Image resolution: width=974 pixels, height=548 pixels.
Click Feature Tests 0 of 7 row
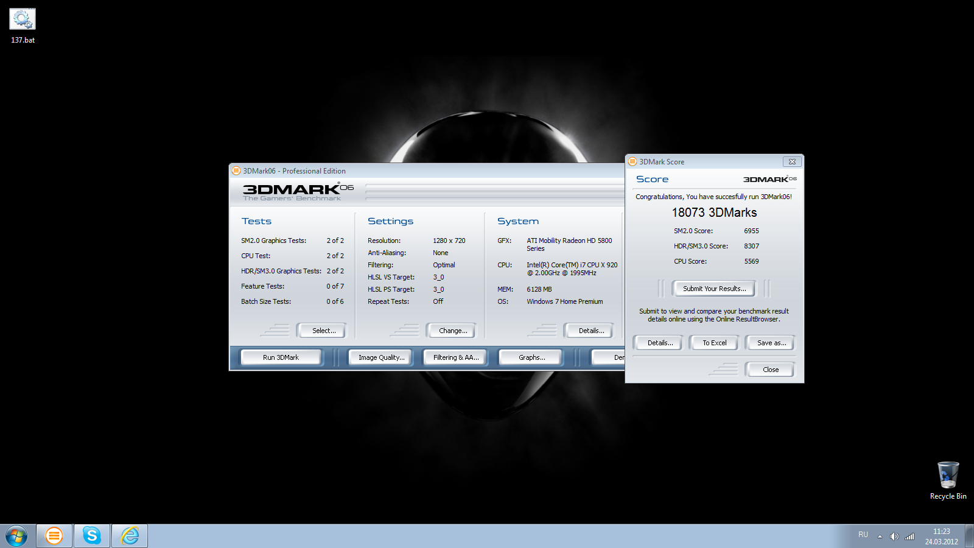292,286
